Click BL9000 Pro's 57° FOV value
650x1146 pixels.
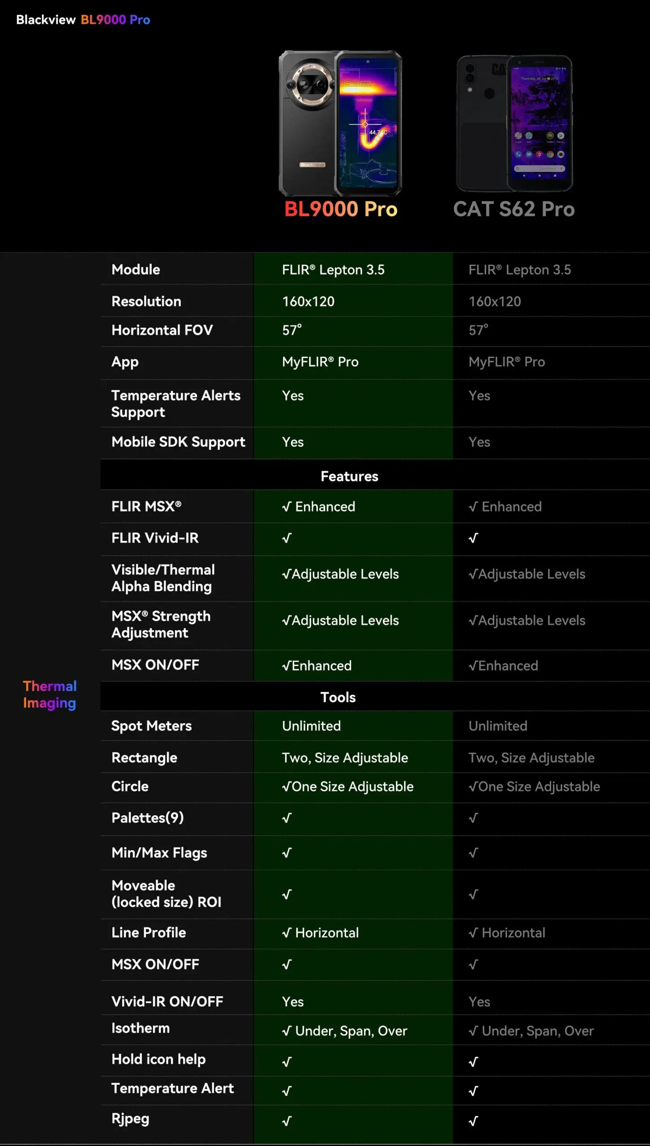coord(292,330)
